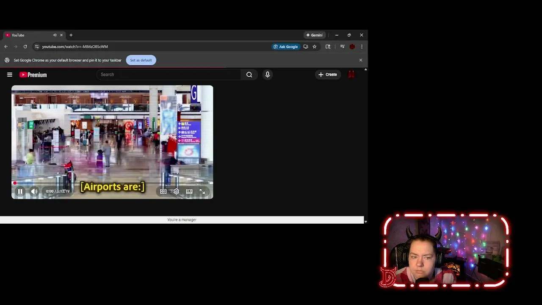
Task: Open Chrome three-dot menu
Action: (x=362, y=47)
